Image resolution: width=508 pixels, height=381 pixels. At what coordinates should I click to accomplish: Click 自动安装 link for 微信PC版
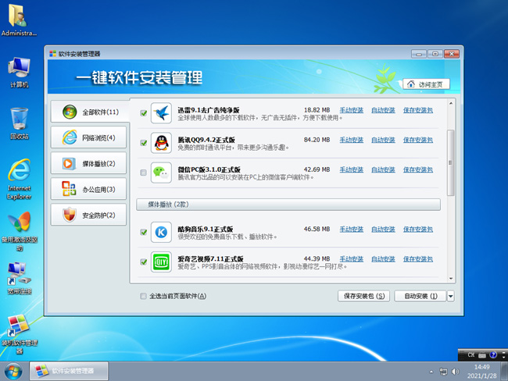point(383,169)
